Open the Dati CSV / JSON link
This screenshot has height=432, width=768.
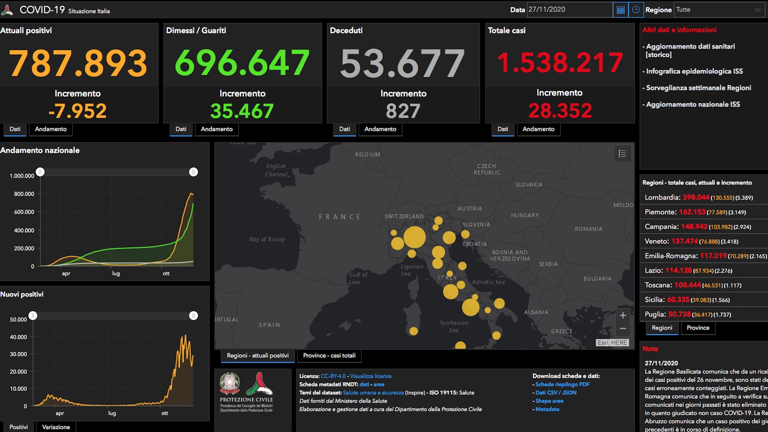click(556, 393)
